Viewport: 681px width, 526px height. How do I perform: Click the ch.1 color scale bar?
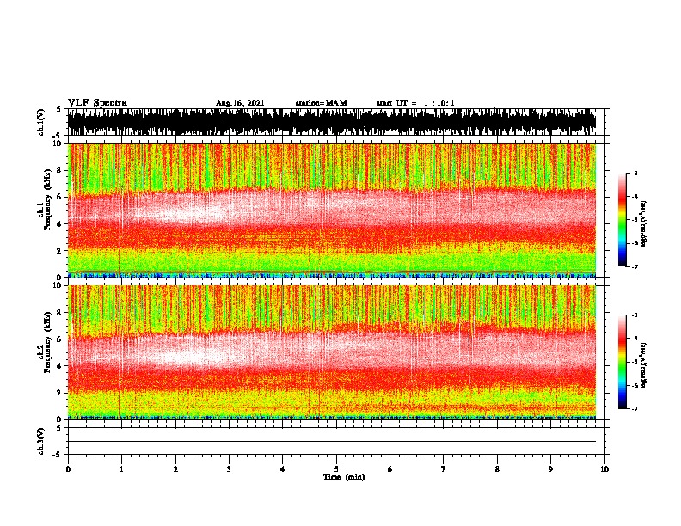click(623, 220)
